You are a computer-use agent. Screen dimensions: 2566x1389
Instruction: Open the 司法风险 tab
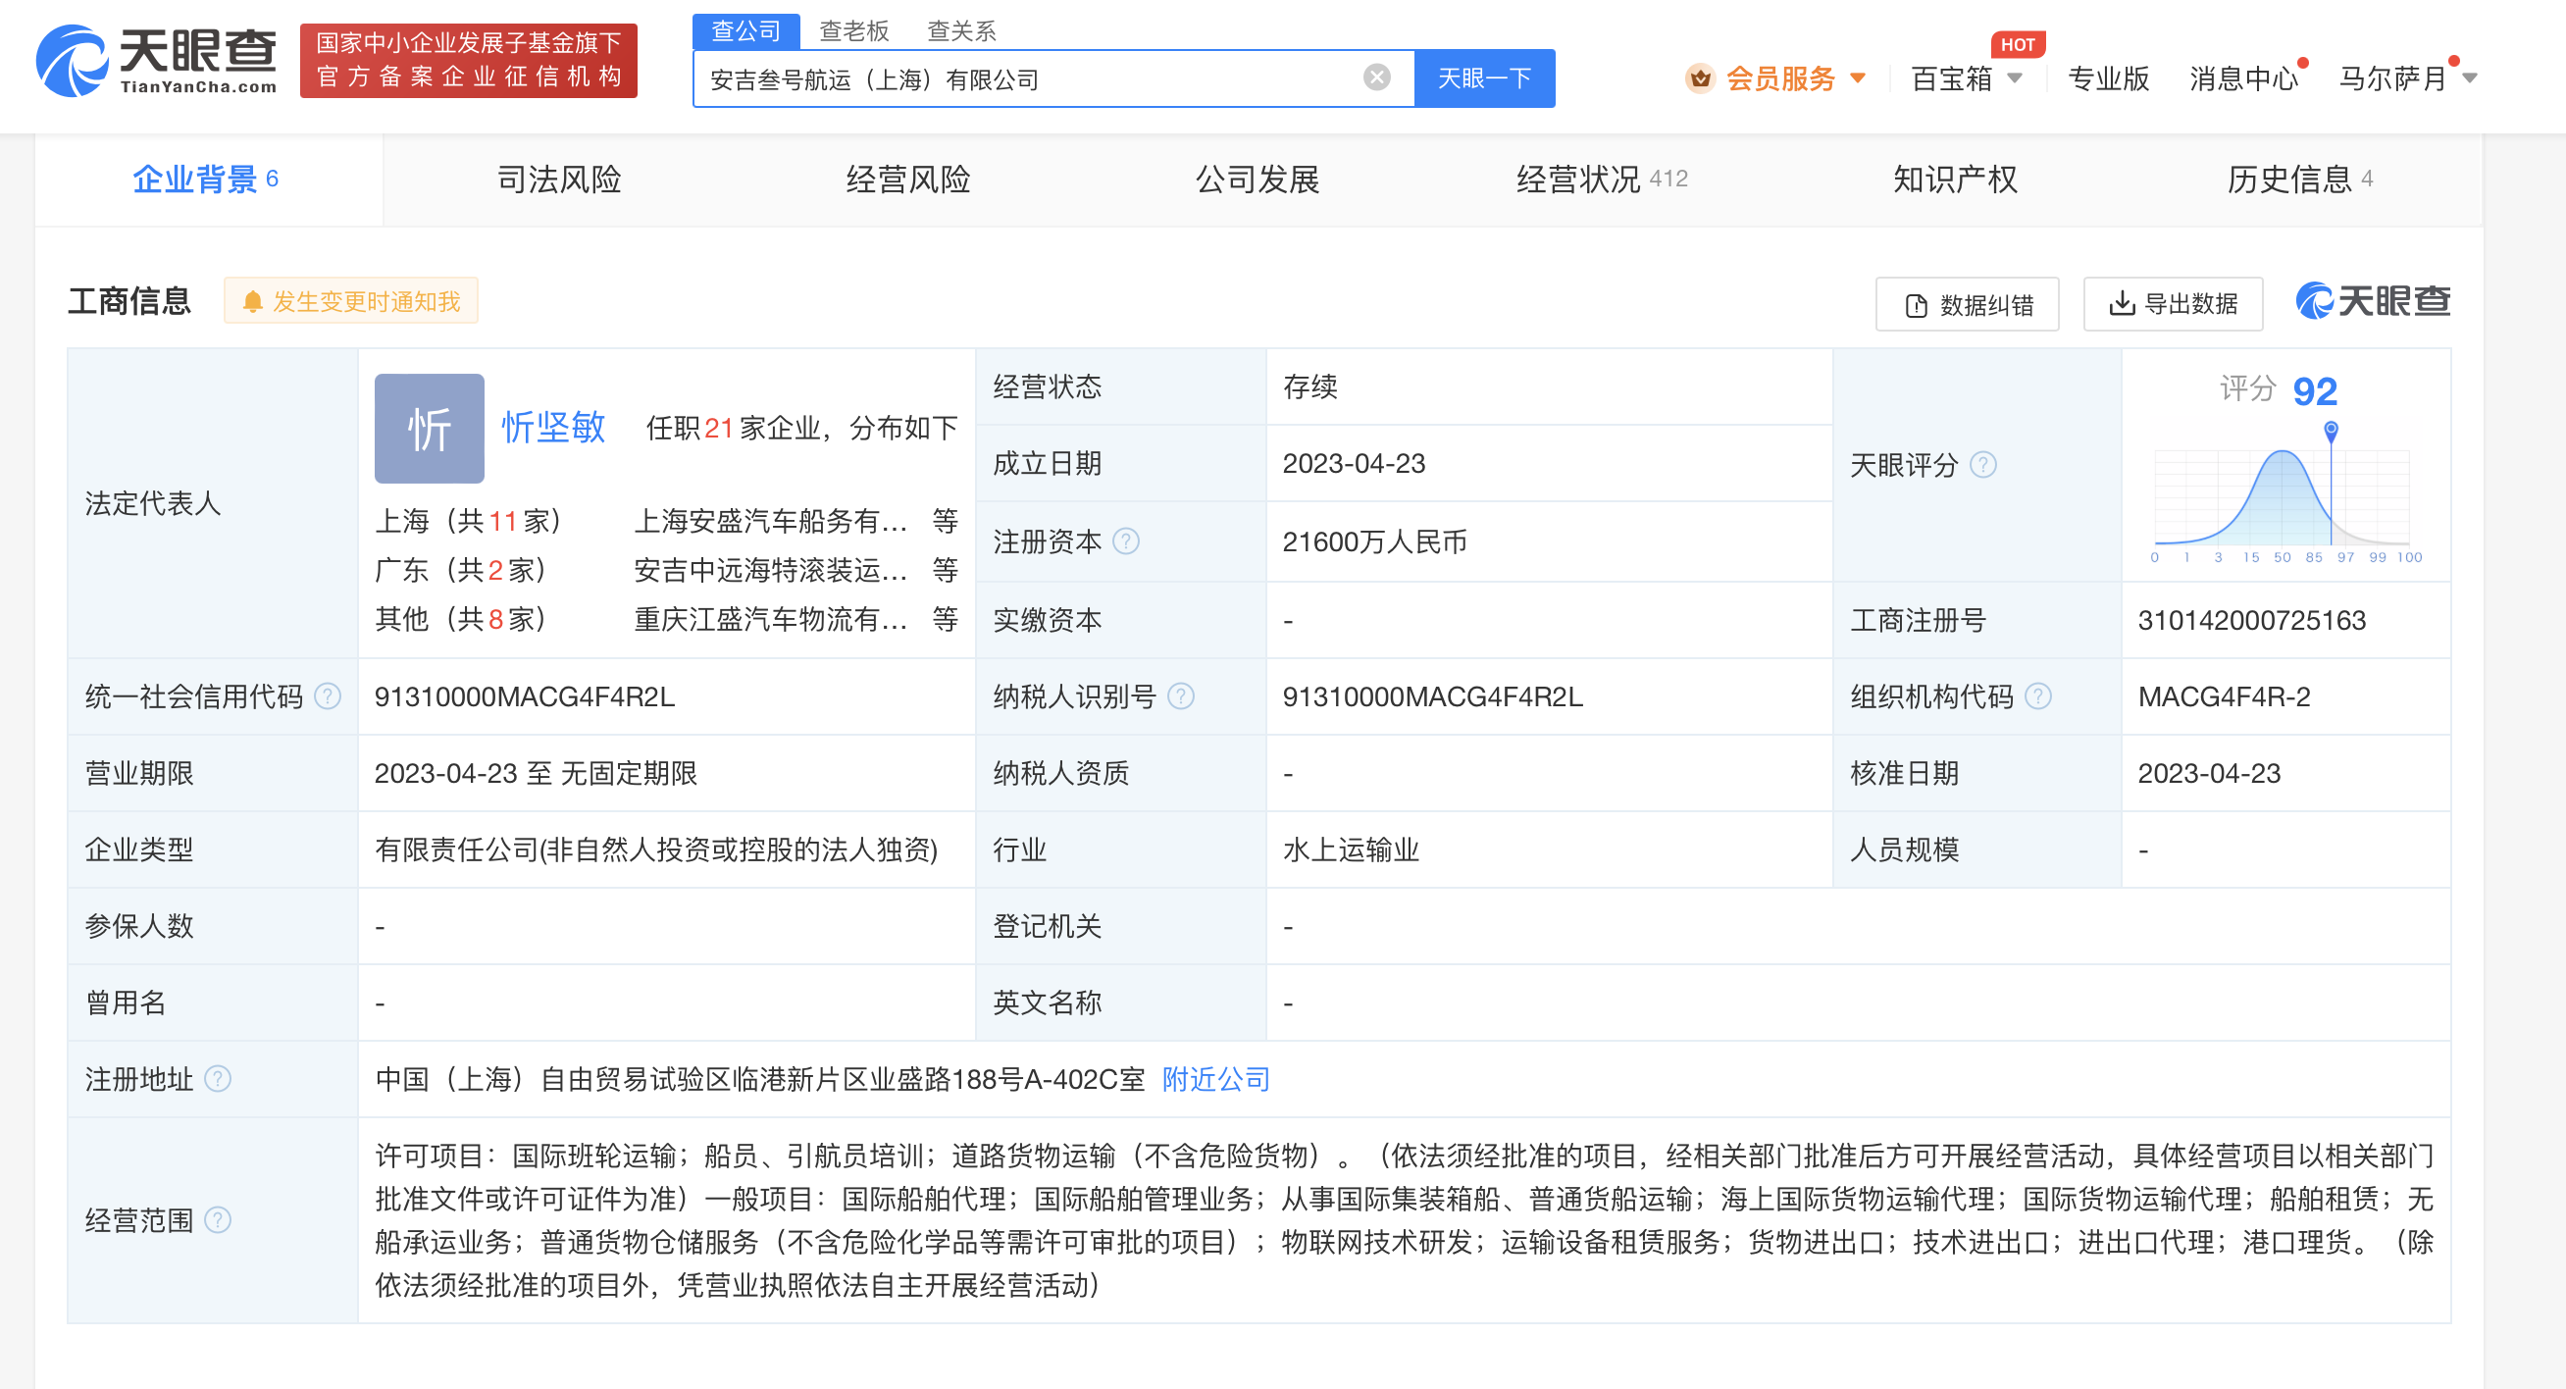[x=559, y=180]
